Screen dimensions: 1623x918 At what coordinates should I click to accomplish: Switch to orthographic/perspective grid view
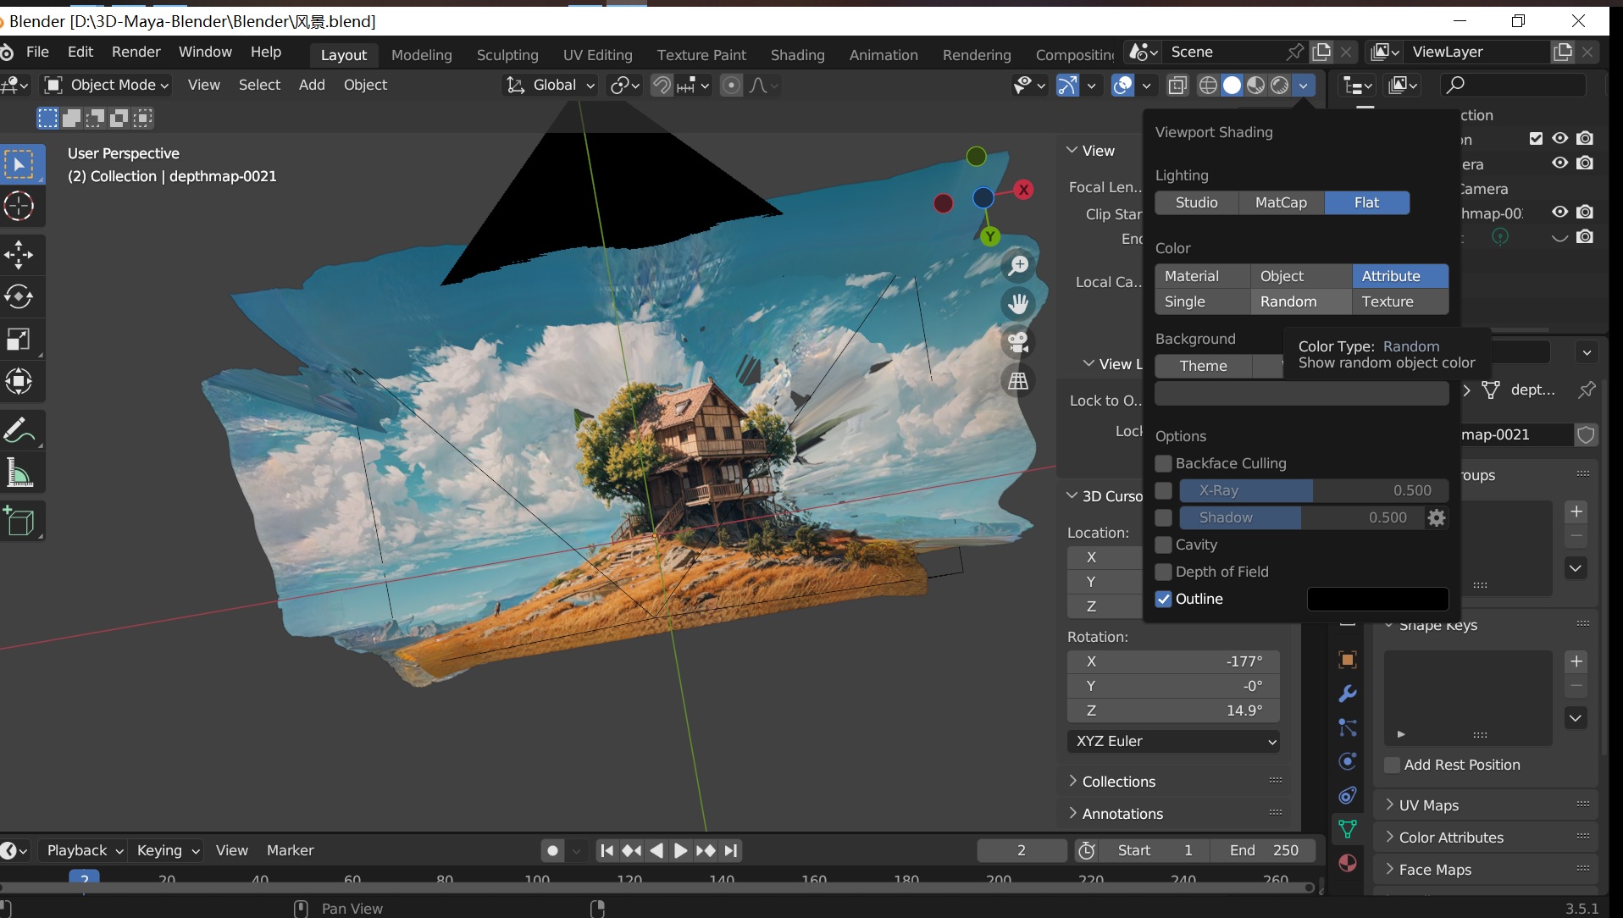1018,381
